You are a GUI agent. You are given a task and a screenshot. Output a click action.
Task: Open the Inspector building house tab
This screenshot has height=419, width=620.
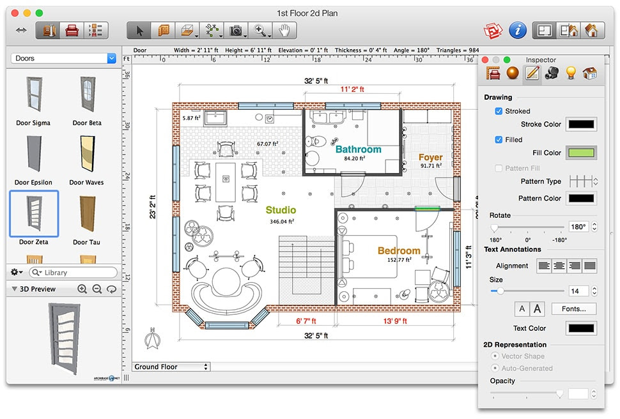589,73
